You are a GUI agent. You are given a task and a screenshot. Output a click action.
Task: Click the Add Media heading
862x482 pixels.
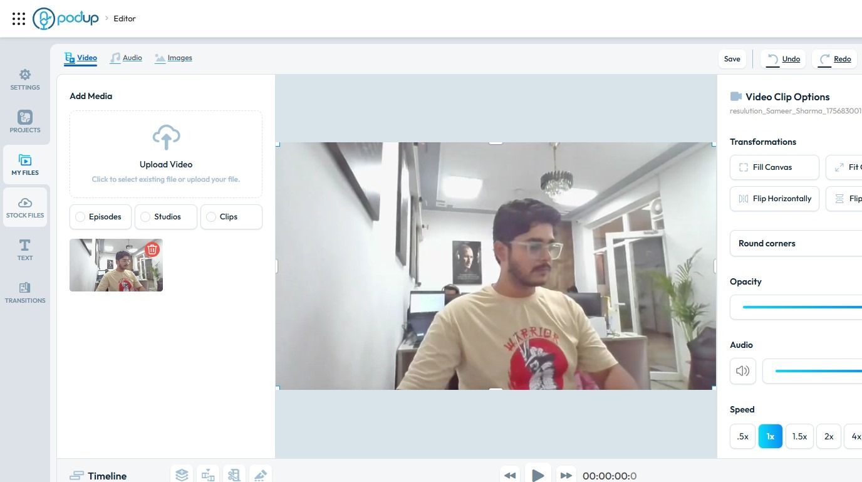click(91, 97)
